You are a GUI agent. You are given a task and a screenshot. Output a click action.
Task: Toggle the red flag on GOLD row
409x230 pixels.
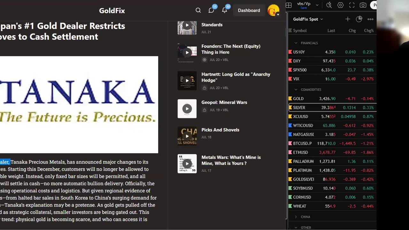point(290,99)
